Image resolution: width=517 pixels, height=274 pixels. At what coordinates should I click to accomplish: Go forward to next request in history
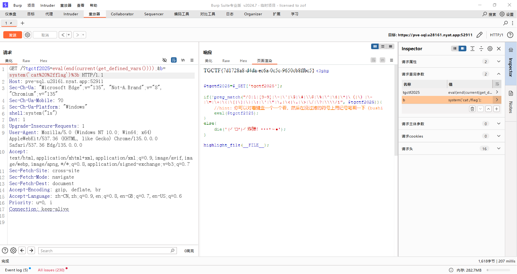click(77, 35)
